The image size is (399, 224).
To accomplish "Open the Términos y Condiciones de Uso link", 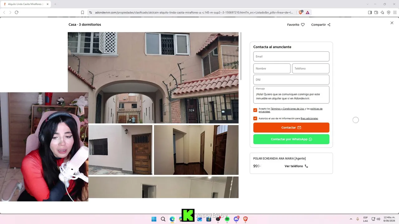I will tap(287, 109).
